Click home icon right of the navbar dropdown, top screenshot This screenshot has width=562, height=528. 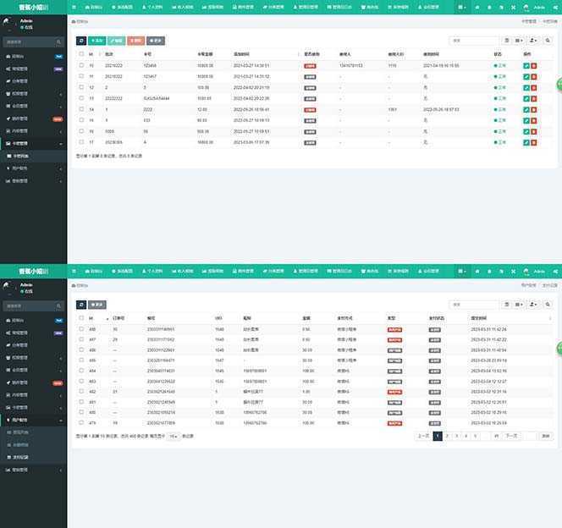pos(477,7)
